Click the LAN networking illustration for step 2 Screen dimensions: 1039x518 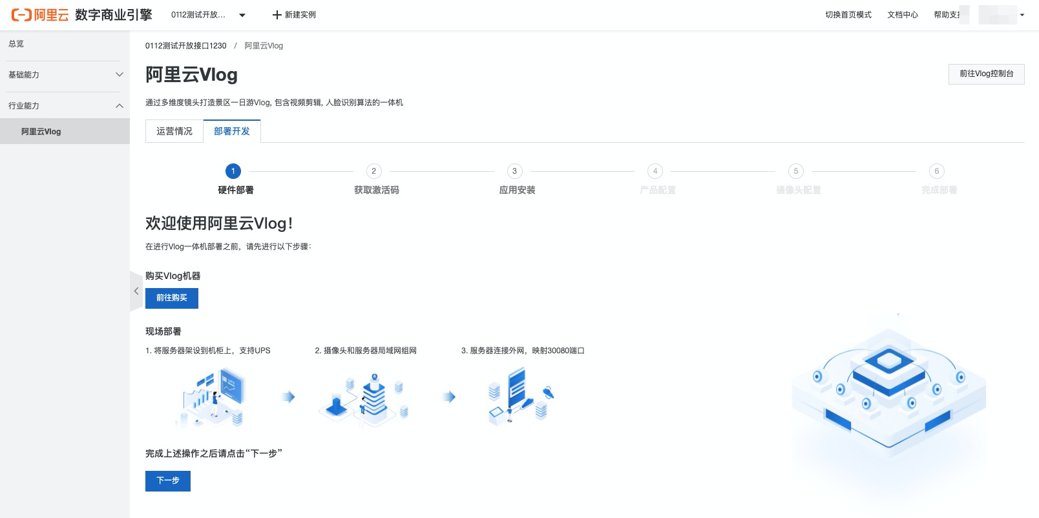coord(364,399)
